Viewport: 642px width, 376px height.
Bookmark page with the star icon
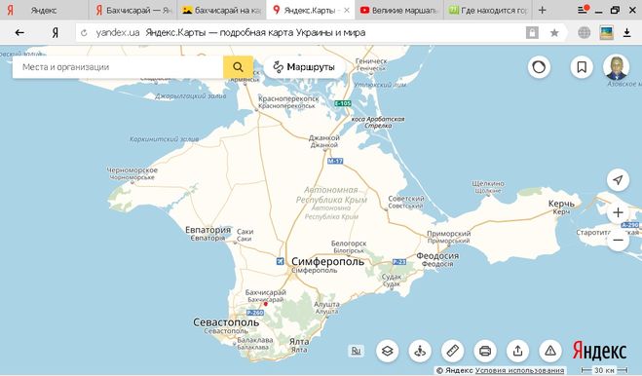554,33
